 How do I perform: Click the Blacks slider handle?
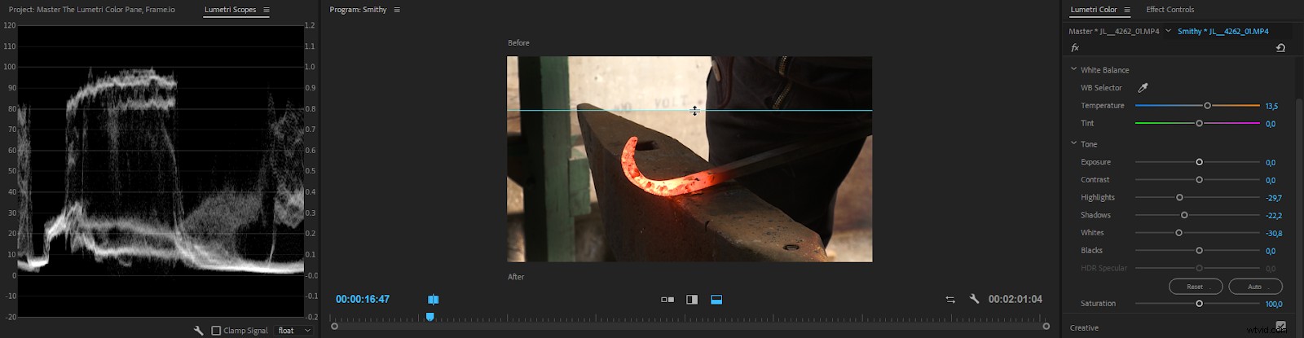[1199, 251]
